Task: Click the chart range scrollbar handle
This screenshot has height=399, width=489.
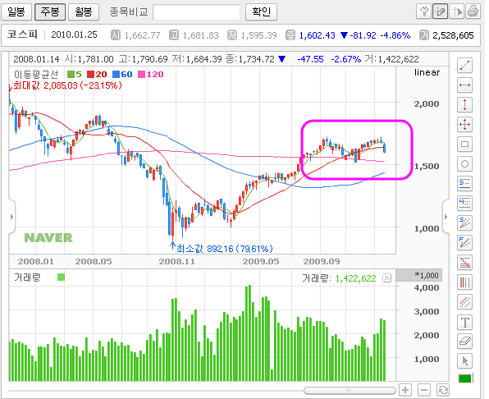Action: [x=350, y=390]
